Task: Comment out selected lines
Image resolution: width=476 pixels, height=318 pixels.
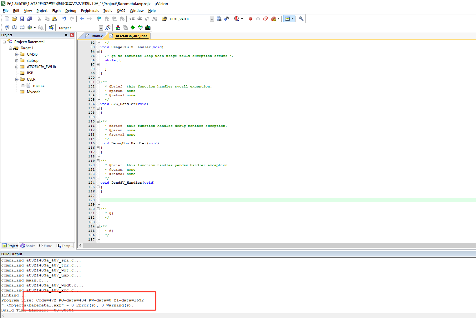Action: pyautogui.click(x=147, y=19)
